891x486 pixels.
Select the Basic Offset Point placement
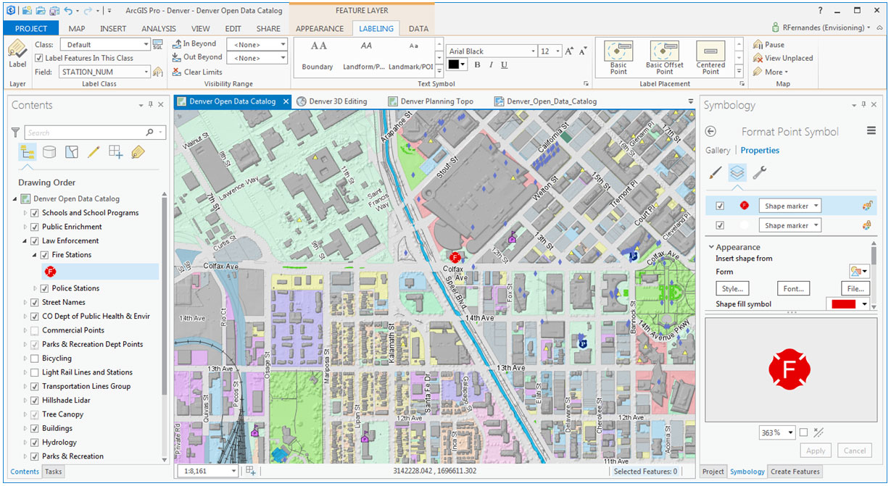665,57
